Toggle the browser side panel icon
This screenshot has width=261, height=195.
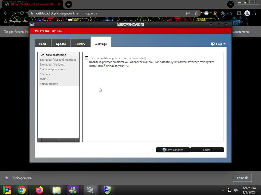tap(239, 13)
